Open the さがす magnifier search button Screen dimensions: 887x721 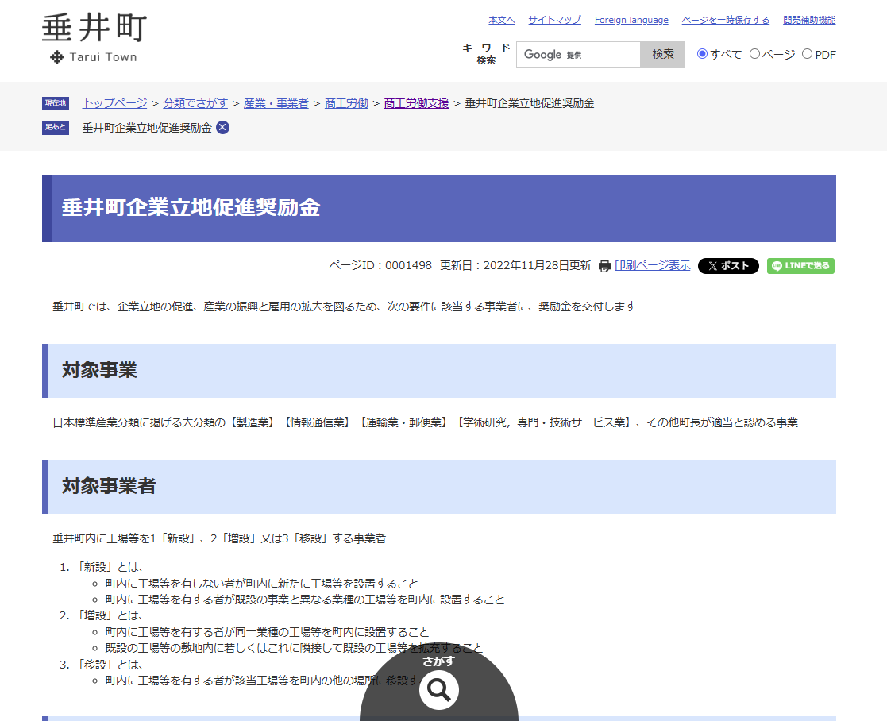point(439,690)
